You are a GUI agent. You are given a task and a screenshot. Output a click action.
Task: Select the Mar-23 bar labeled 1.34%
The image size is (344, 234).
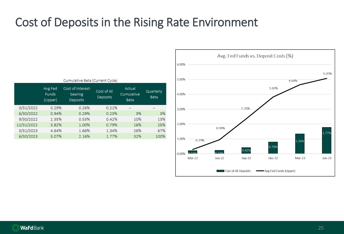[300, 144]
